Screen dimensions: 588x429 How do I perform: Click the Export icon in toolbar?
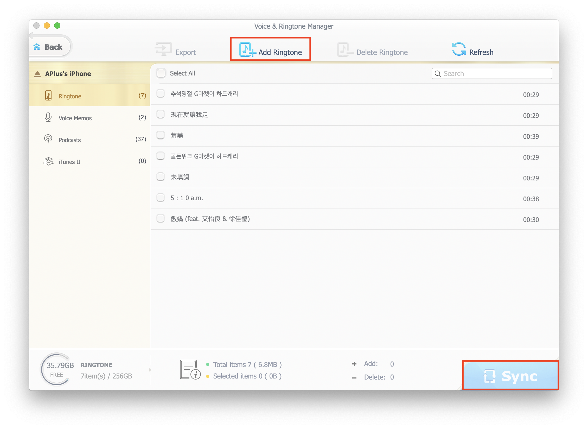pyautogui.click(x=163, y=49)
